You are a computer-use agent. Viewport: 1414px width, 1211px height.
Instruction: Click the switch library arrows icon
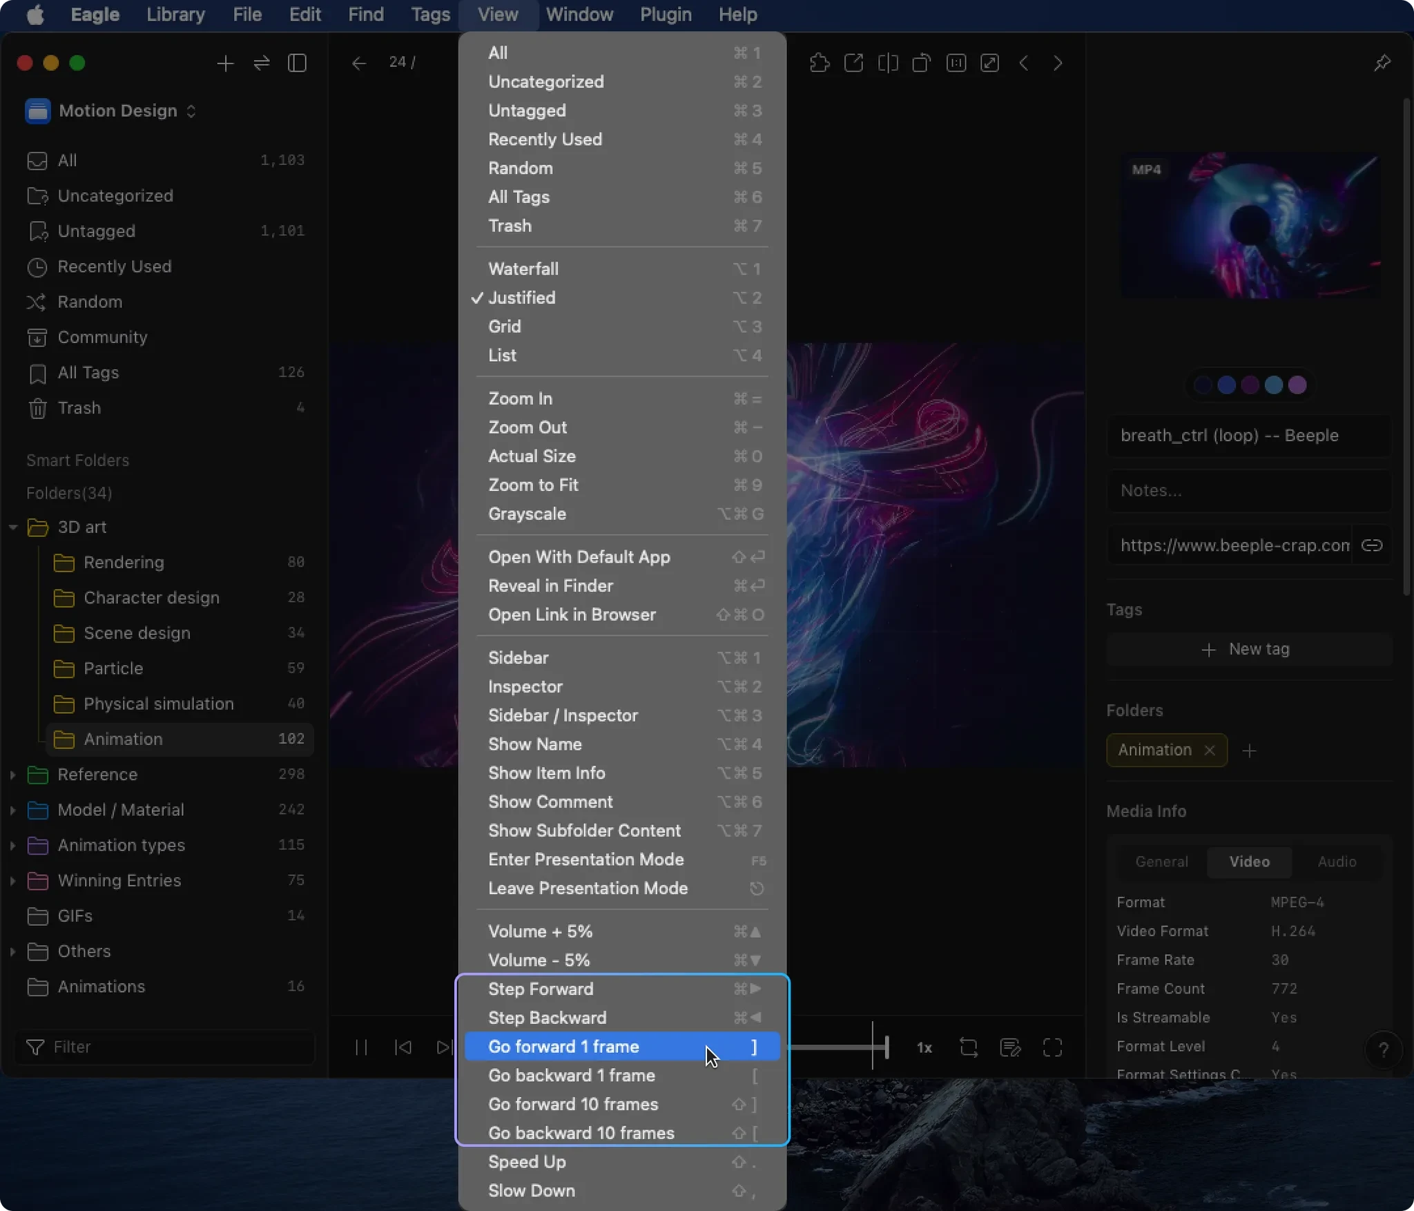tap(261, 64)
